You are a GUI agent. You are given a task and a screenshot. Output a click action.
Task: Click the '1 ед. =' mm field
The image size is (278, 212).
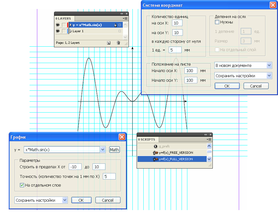point(175,50)
